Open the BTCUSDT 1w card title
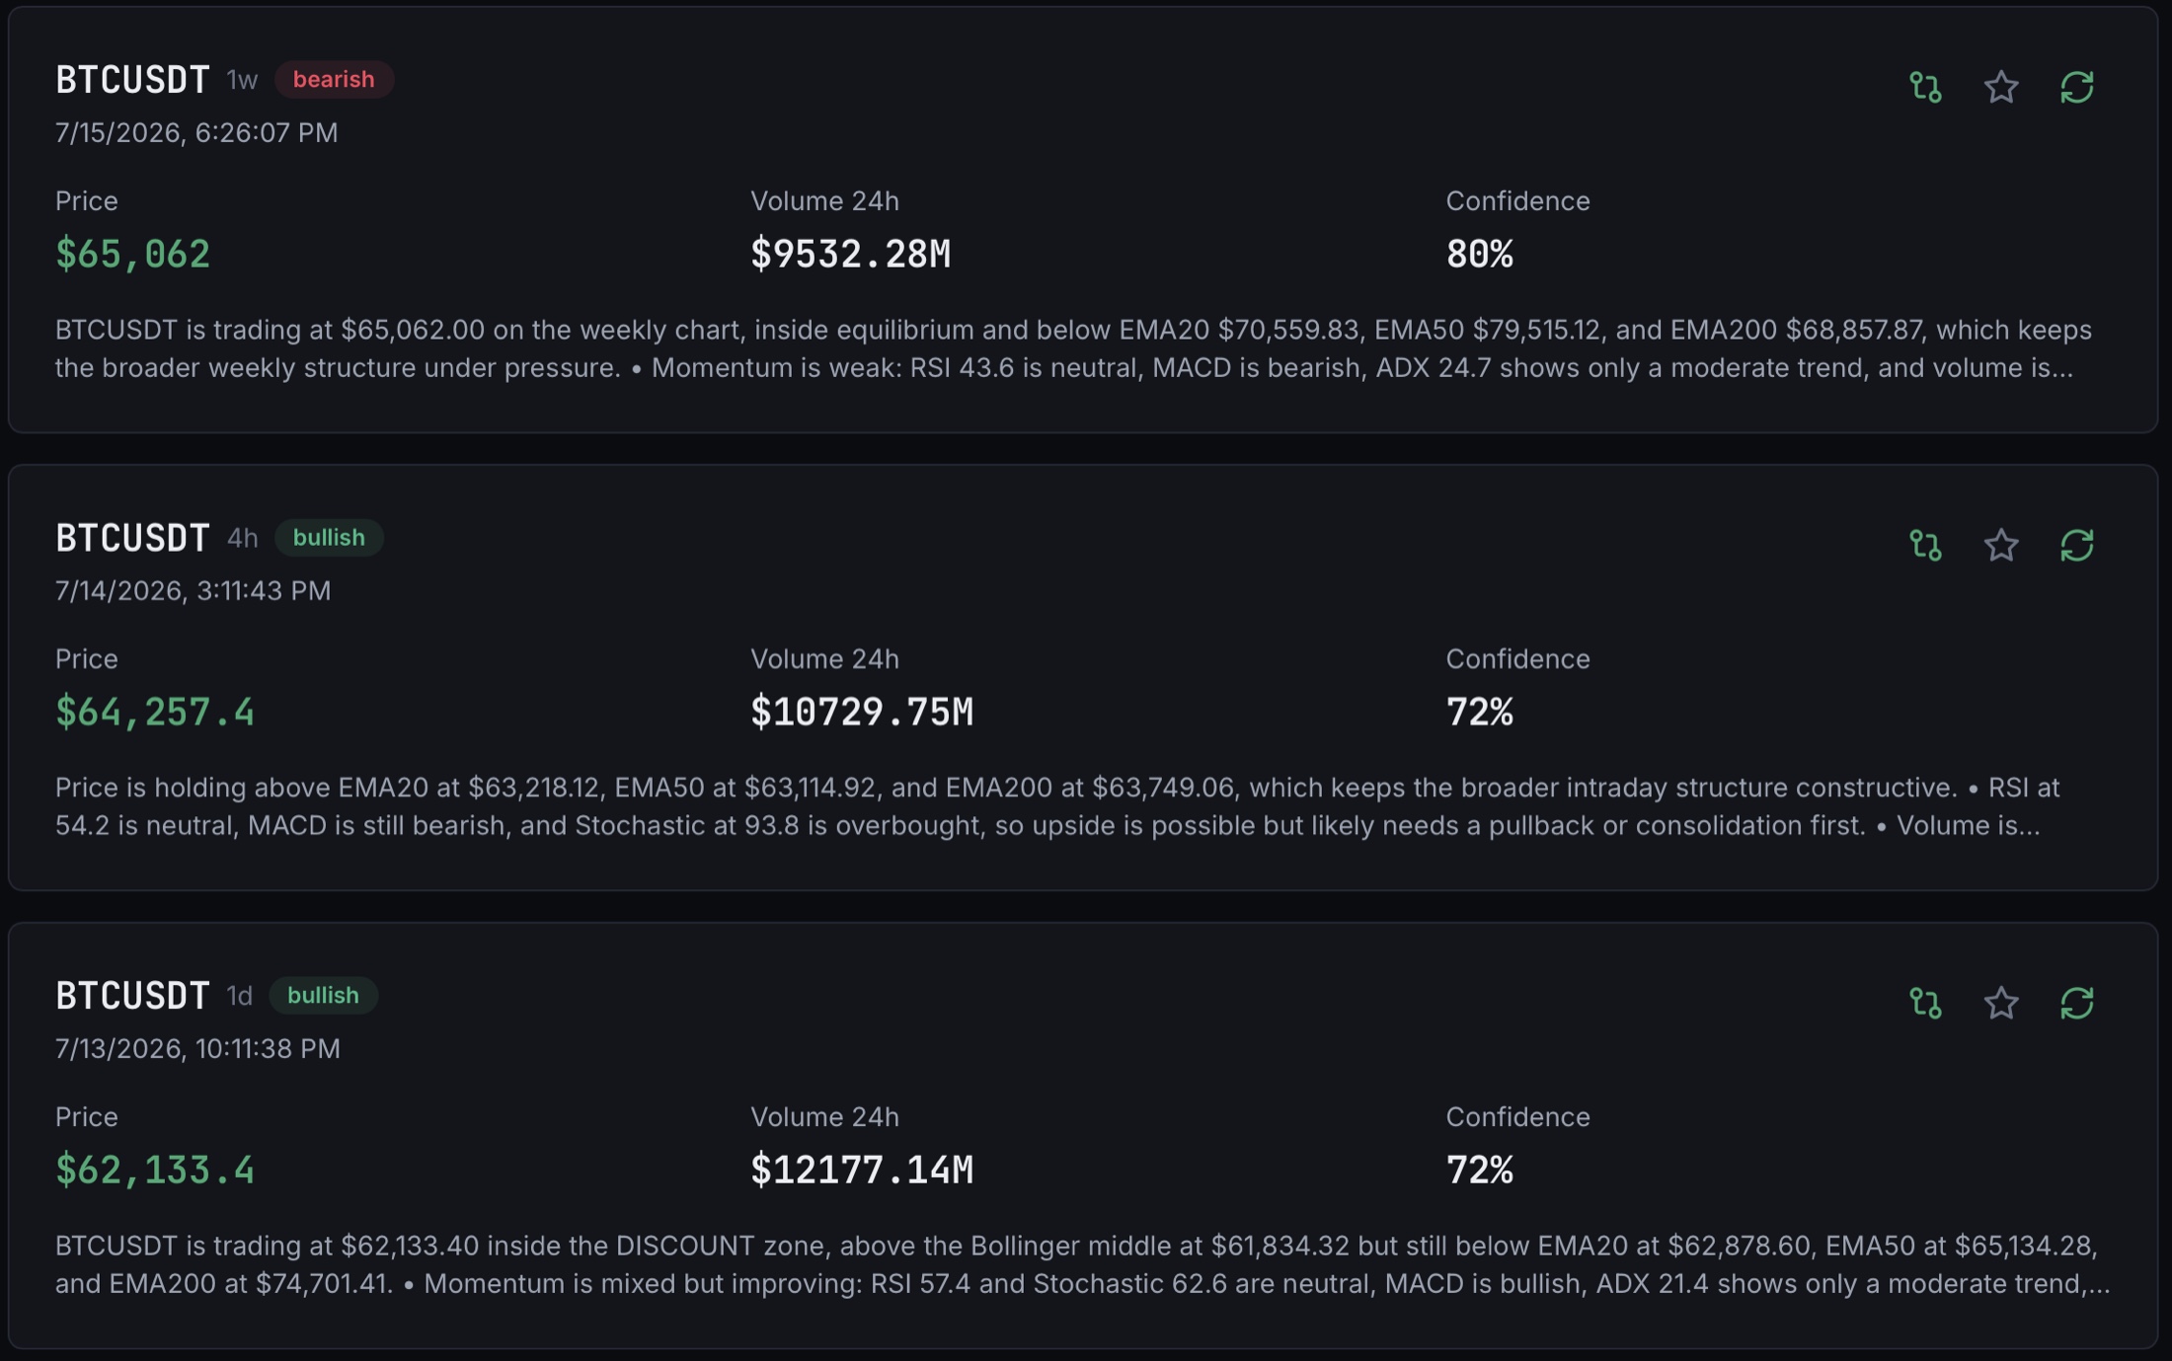Image resolution: width=2172 pixels, height=1361 pixels. pyautogui.click(x=132, y=79)
